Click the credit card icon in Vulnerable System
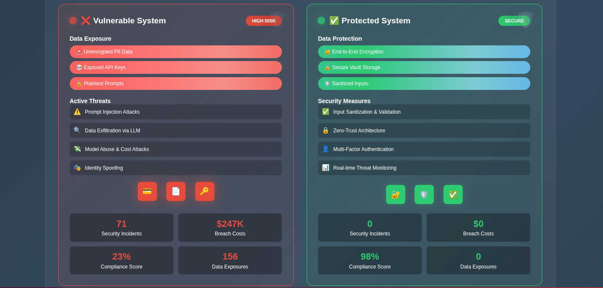Viewport: 603px width, 288px height. [147, 191]
